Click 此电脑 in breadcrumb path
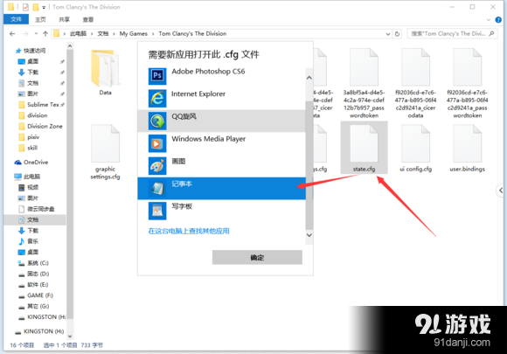Viewport: 507px width, 354px height. click(x=79, y=33)
